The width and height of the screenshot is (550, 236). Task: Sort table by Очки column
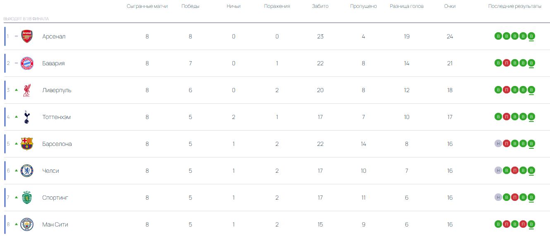pyautogui.click(x=450, y=6)
